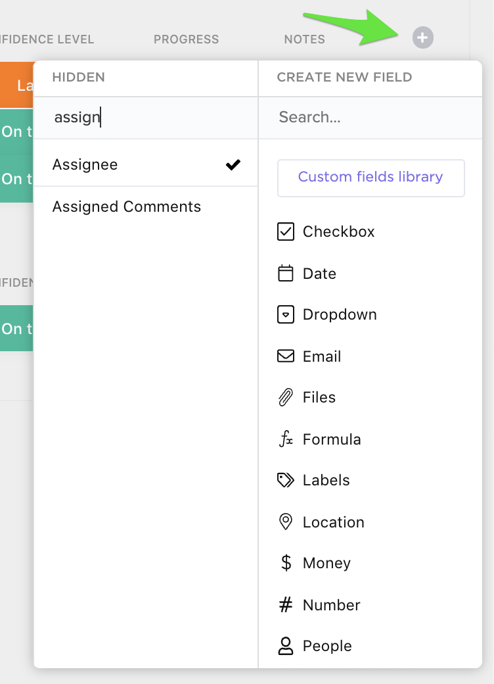The width and height of the screenshot is (494, 684).
Task: Select the People field type
Action: [326, 646]
